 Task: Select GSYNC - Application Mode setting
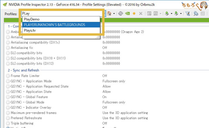click(31, 81)
